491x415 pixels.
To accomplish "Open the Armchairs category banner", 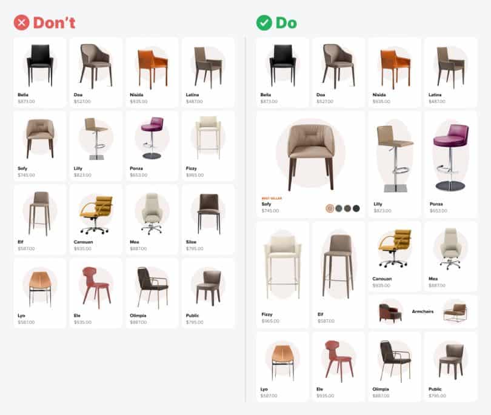I will (x=423, y=311).
